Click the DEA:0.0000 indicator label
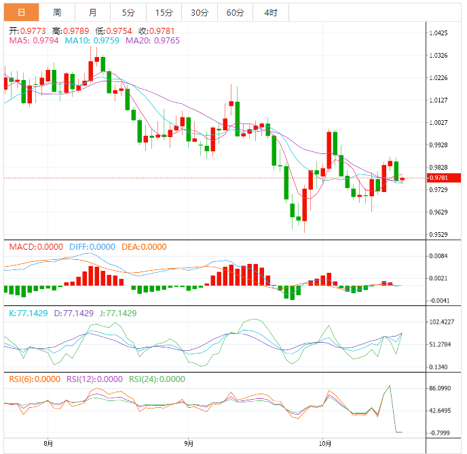Screen dimensions: 467x454 tap(144, 247)
